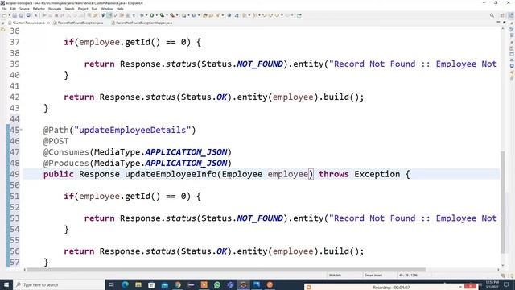Click the Pin Editor toolbar icon
Image resolution: width=515 pixels, height=290 pixels.
[x=299, y=15]
